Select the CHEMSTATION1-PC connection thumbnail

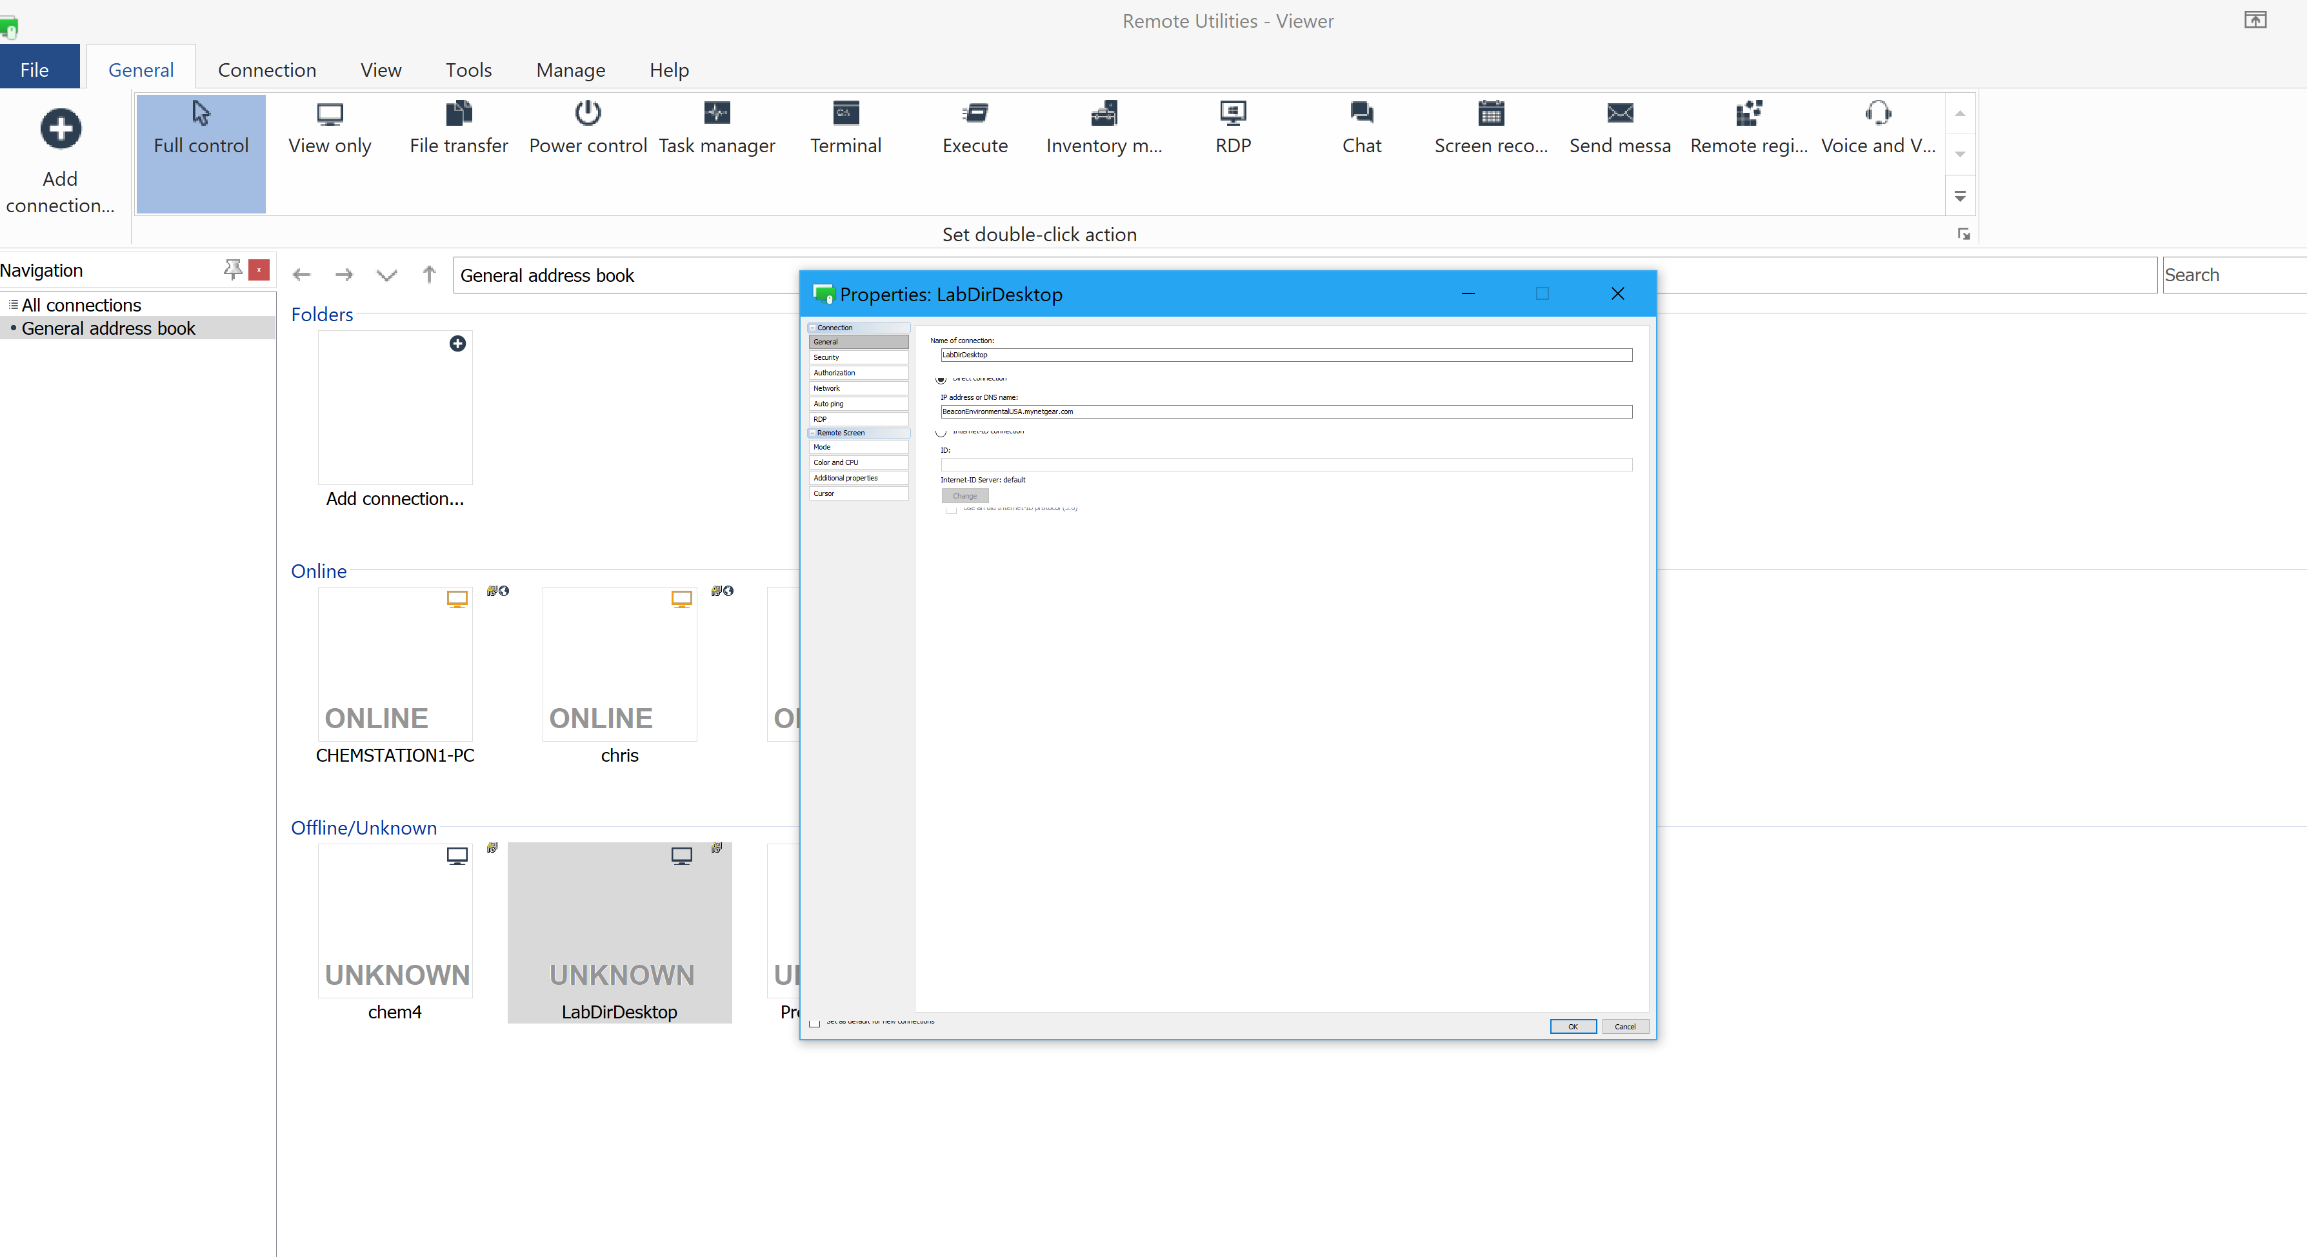pyautogui.click(x=395, y=664)
